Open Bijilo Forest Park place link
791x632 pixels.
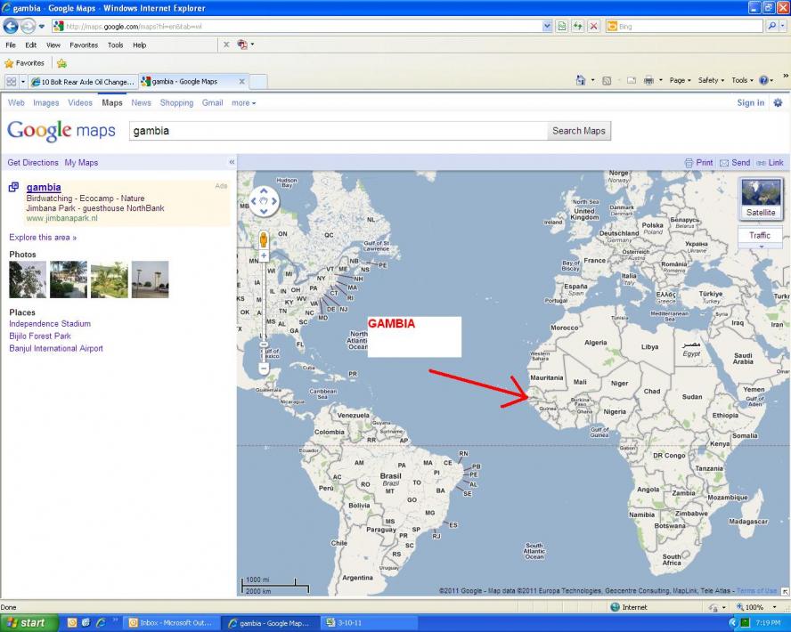40,336
